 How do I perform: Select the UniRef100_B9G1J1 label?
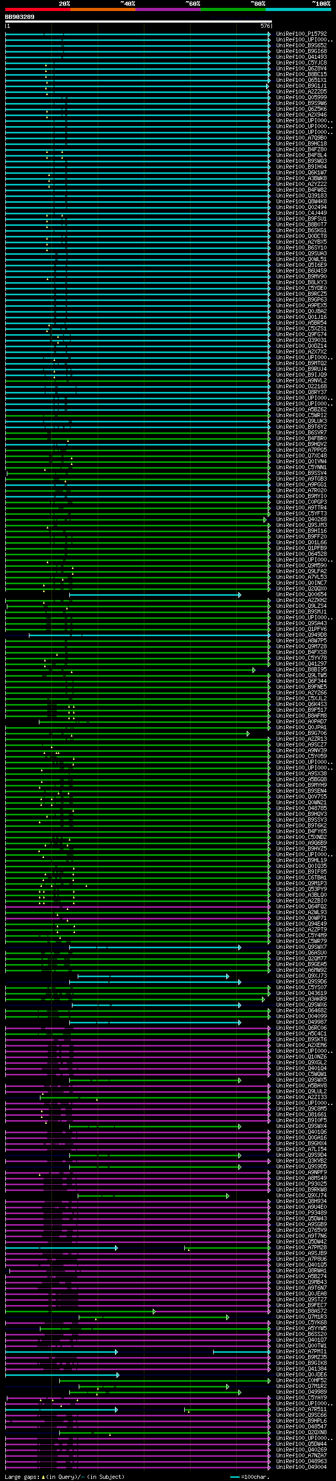[x=301, y=86]
